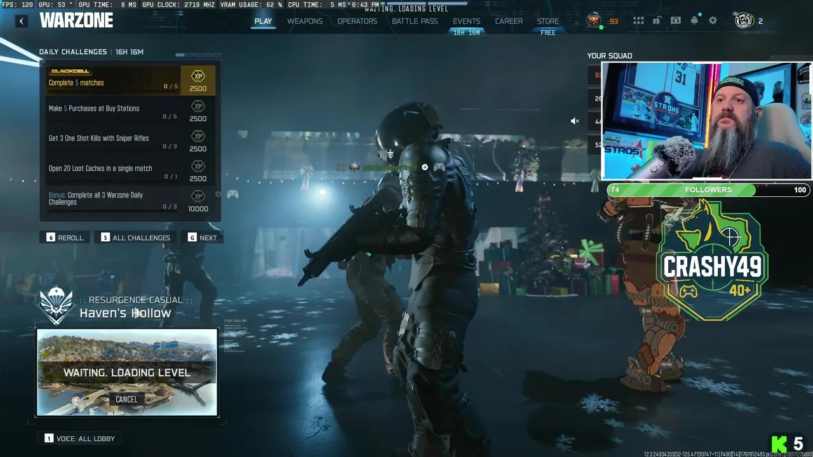Click NEXT to see next challenges page
Viewport: 813px width, 457px height.
(203, 237)
